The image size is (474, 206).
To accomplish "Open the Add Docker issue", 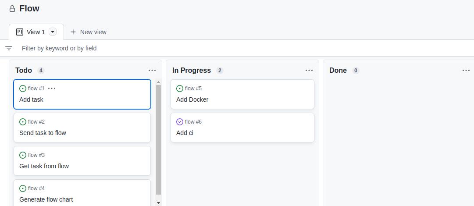I will (x=192, y=99).
